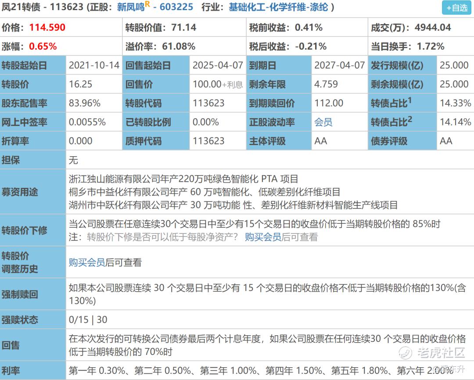Image resolution: width=474 pixels, height=380 pixels.
Task: Open stock code 603225 link
Action: click(x=176, y=7)
